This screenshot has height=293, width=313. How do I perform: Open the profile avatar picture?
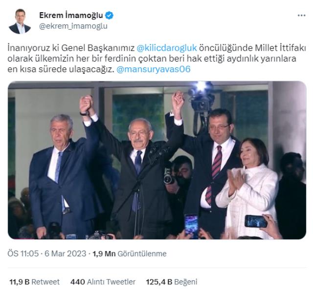pyautogui.click(x=20, y=21)
